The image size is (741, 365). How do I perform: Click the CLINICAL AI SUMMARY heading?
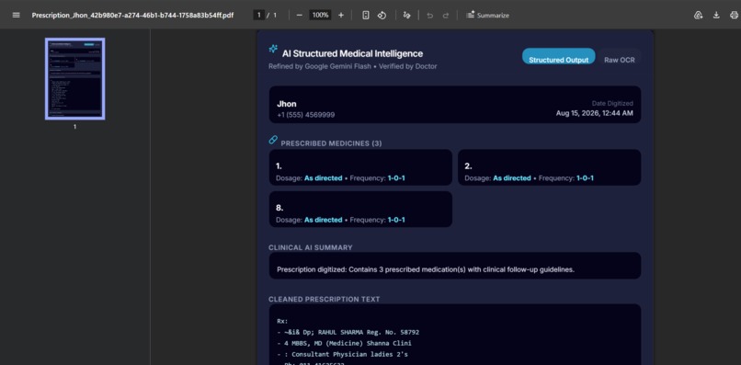click(311, 247)
